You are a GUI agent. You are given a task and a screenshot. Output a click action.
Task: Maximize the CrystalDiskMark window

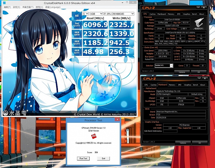coord(127,2)
